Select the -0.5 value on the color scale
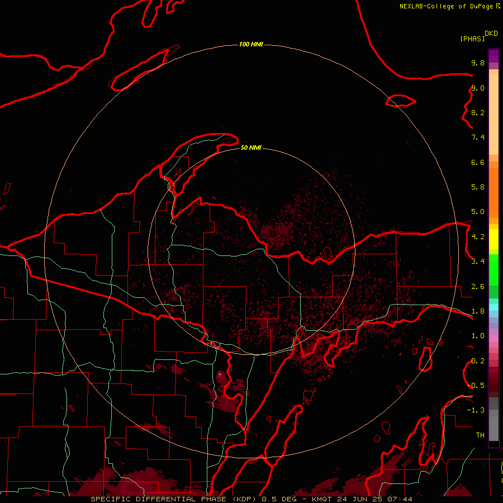This screenshot has height=503, width=503. point(476,386)
